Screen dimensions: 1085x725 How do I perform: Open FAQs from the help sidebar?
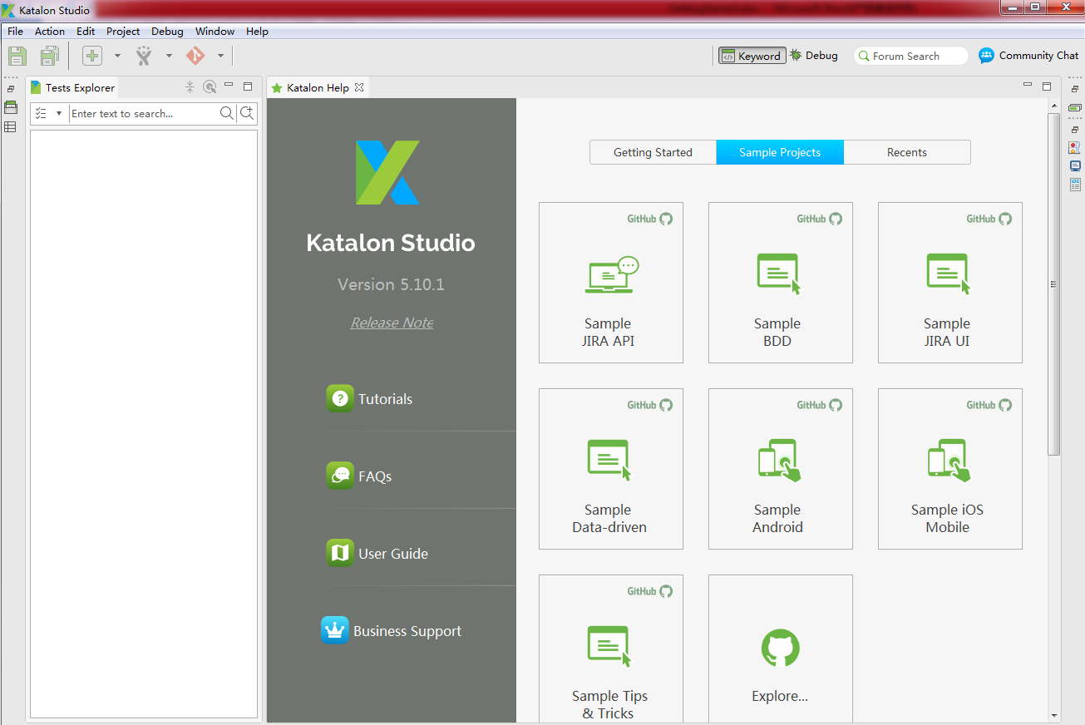359,476
